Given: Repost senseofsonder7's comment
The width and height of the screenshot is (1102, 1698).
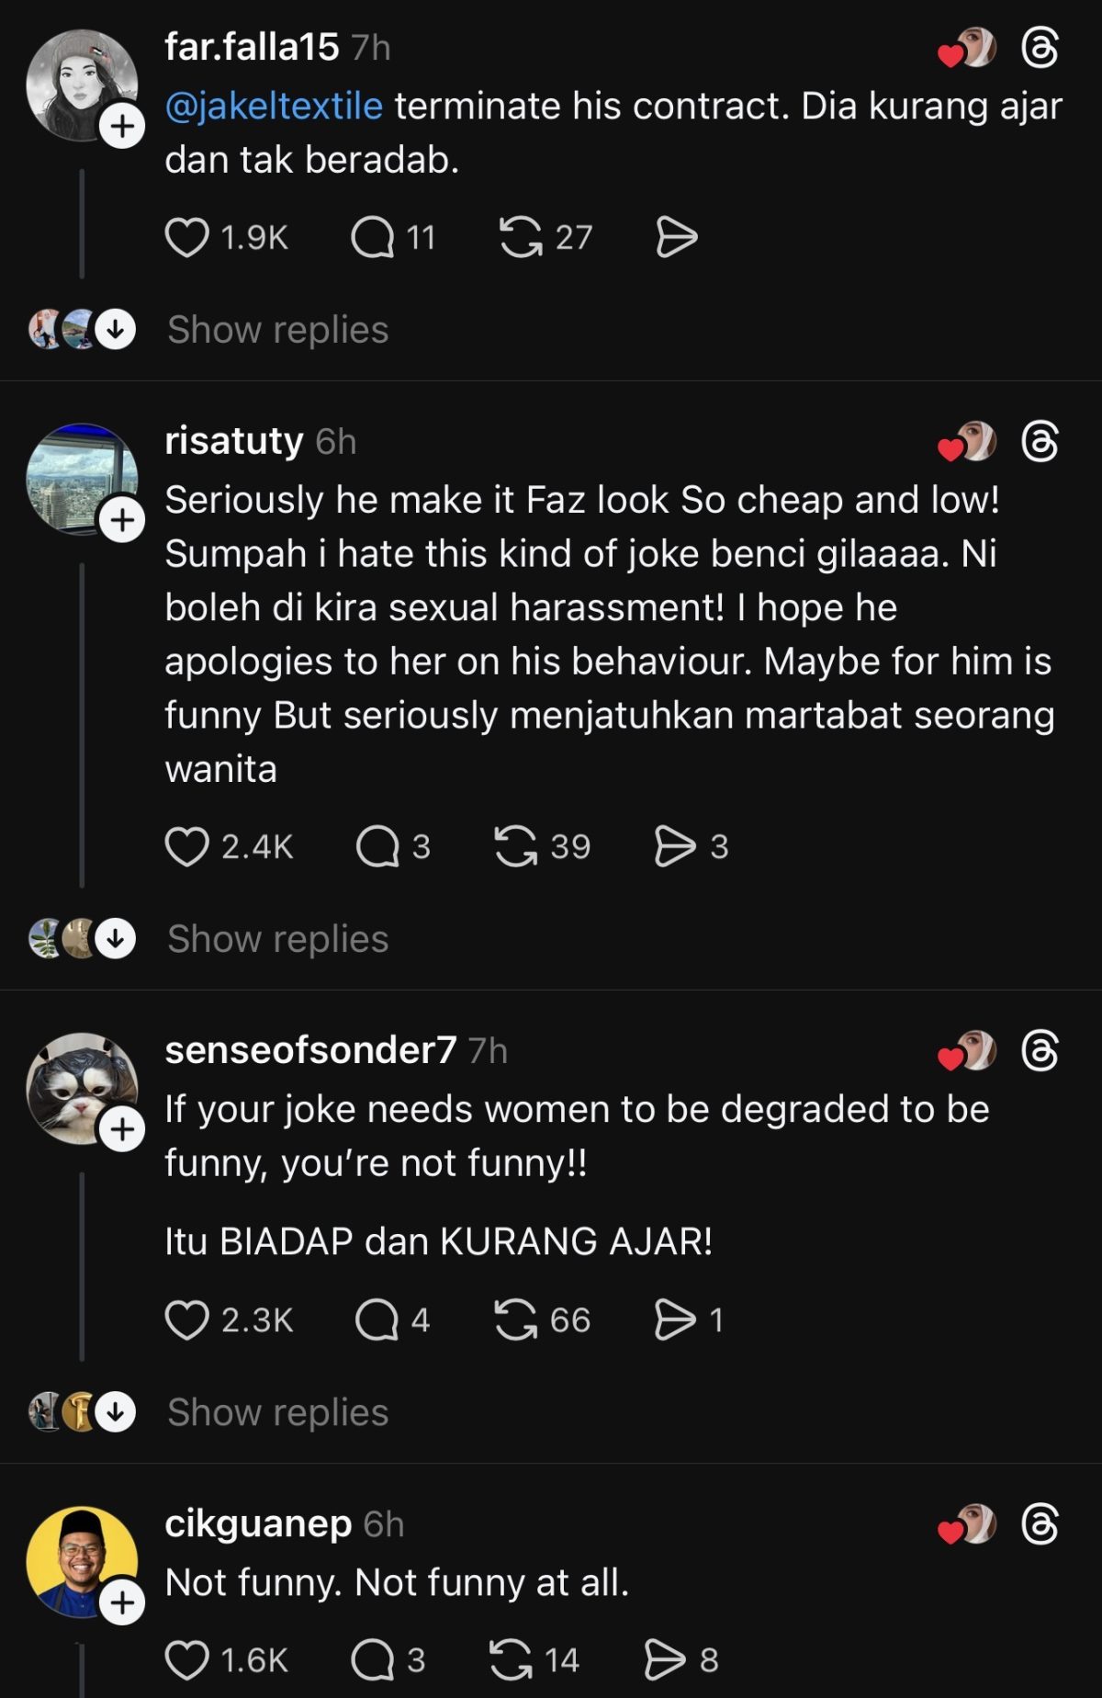Looking at the screenshot, I should (515, 1320).
